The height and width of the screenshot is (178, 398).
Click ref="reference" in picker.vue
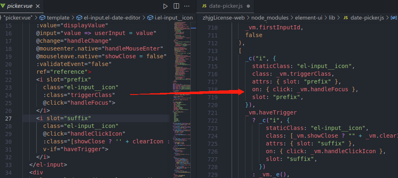(x=64, y=72)
